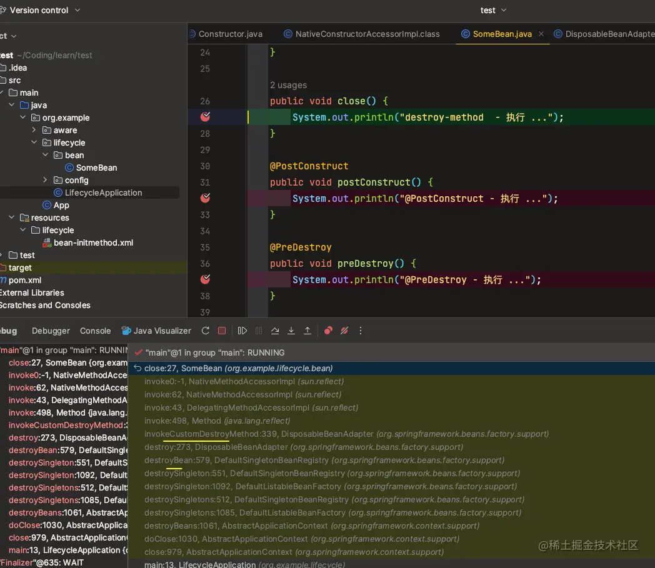Click the '2 usages' hint above close()
The height and width of the screenshot is (568, 655).
288,85
